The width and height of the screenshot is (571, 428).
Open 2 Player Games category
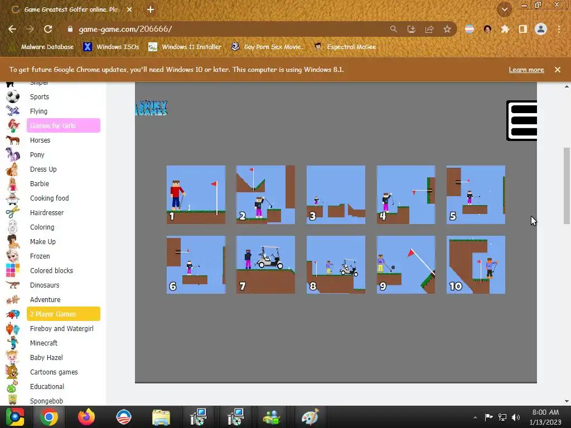pyautogui.click(x=64, y=314)
